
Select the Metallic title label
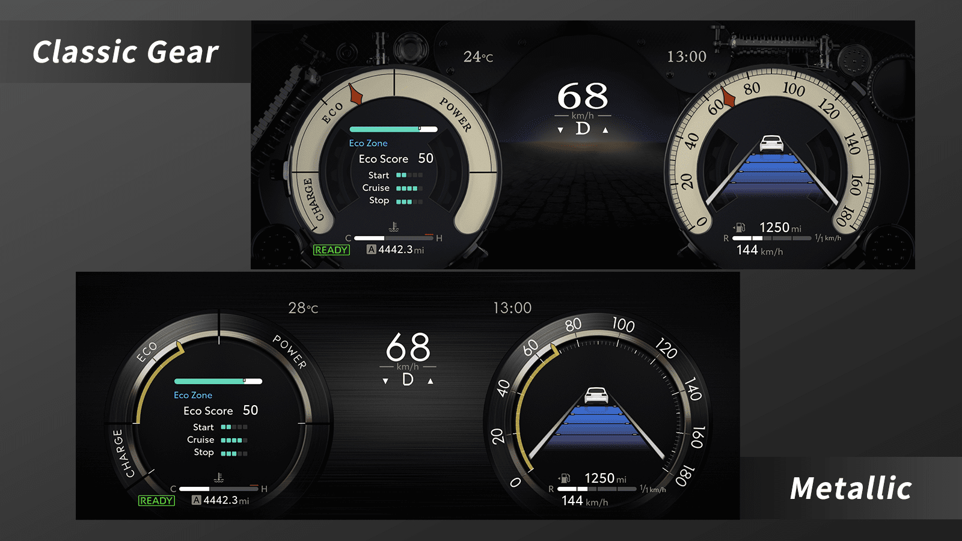pos(851,488)
